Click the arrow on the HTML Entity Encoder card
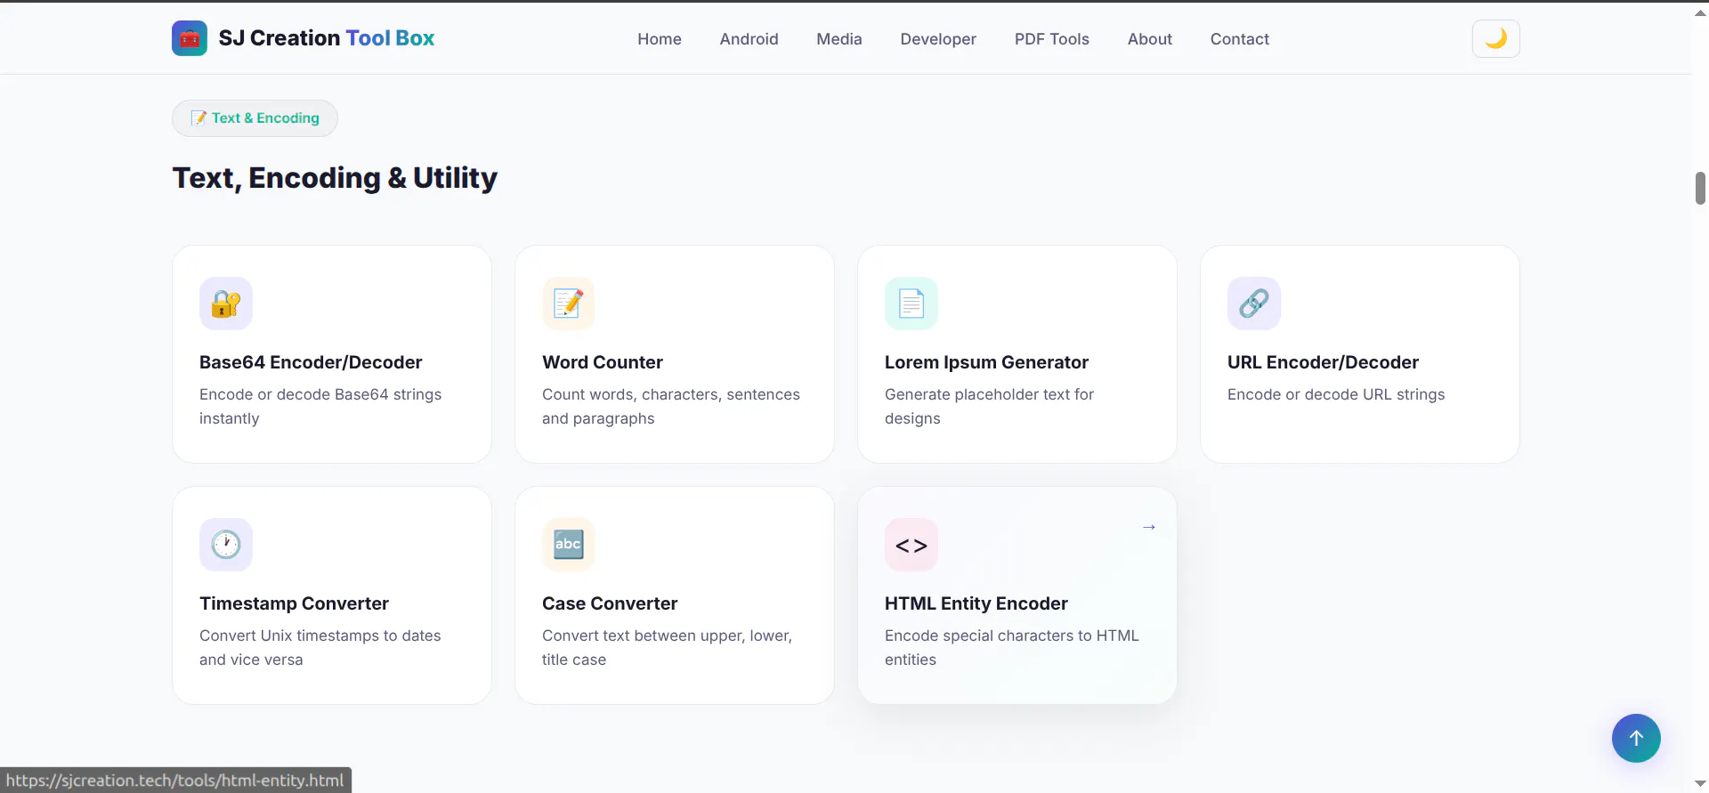1709x793 pixels. click(1149, 527)
